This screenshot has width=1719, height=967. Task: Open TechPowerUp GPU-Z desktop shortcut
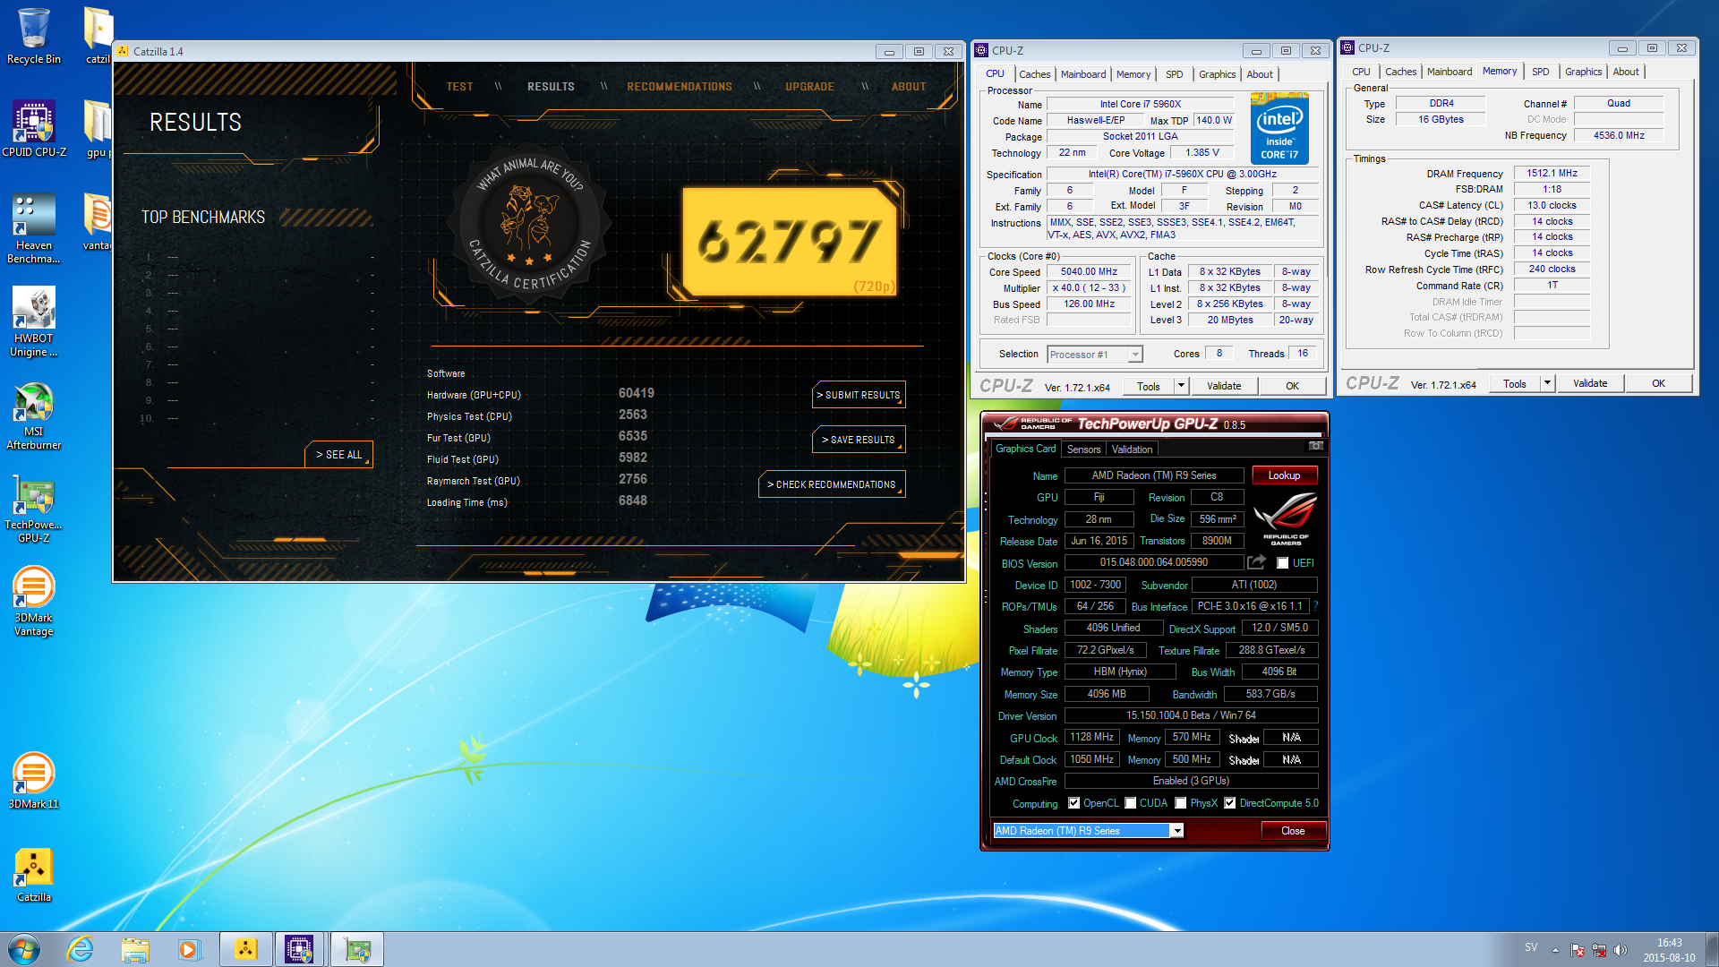click(x=34, y=508)
